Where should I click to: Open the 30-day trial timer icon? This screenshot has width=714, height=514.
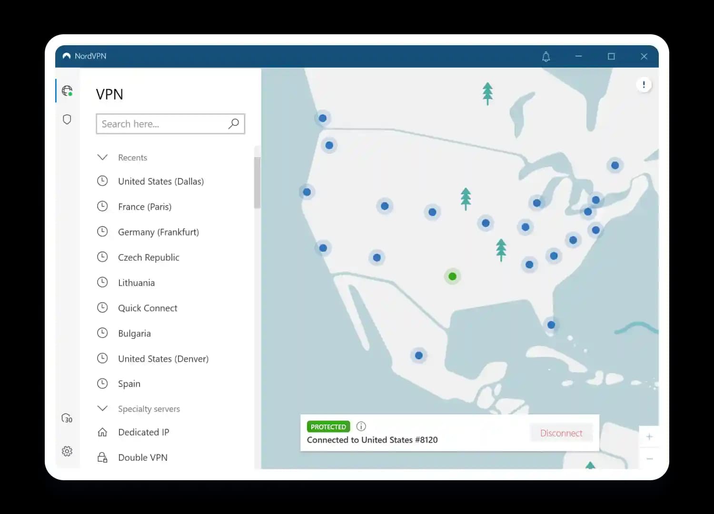point(67,418)
